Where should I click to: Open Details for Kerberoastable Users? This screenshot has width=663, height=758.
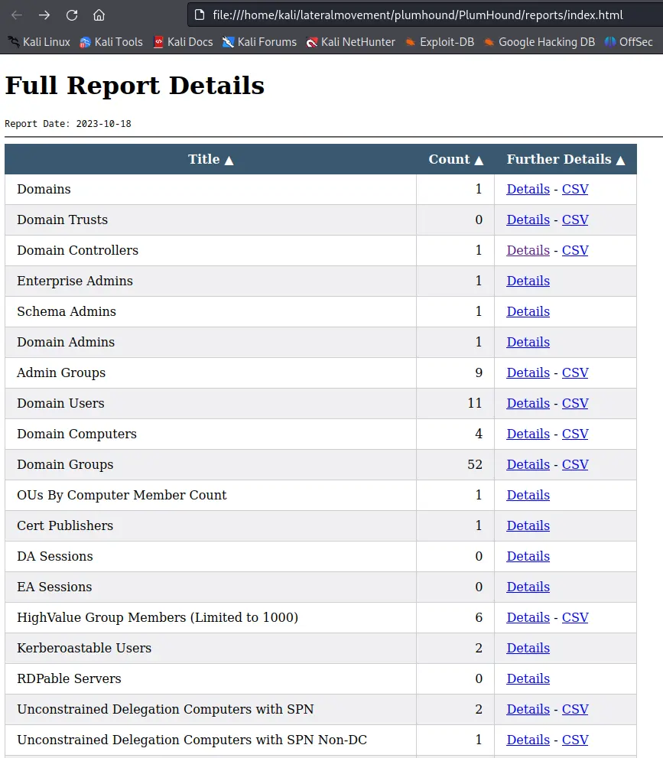coord(528,648)
